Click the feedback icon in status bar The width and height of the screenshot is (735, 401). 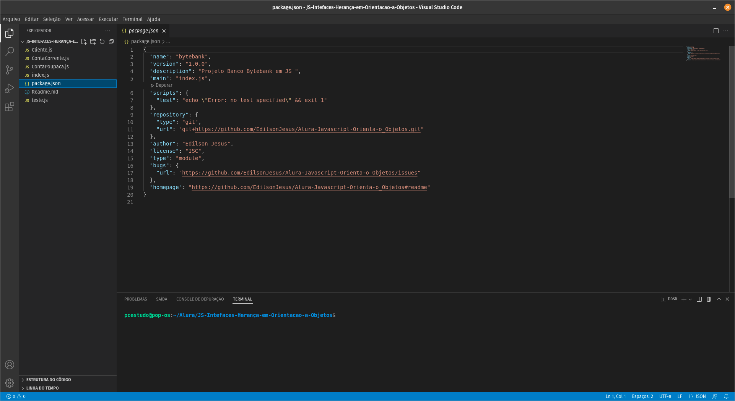pyautogui.click(x=715, y=396)
